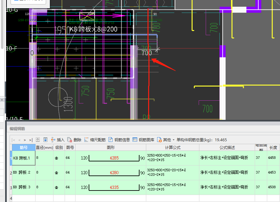This screenshot has height=202, width=280.
Task: Select the K8 跨板.2 cell
Action: (x=24, y=173)
